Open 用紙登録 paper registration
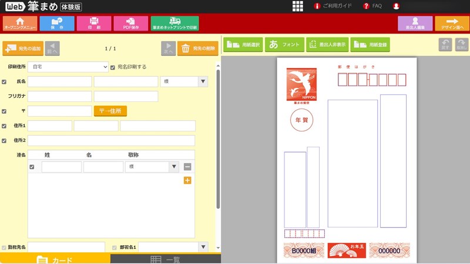The image size is (470, 264). pyautogui.click(x=370, y=45)
